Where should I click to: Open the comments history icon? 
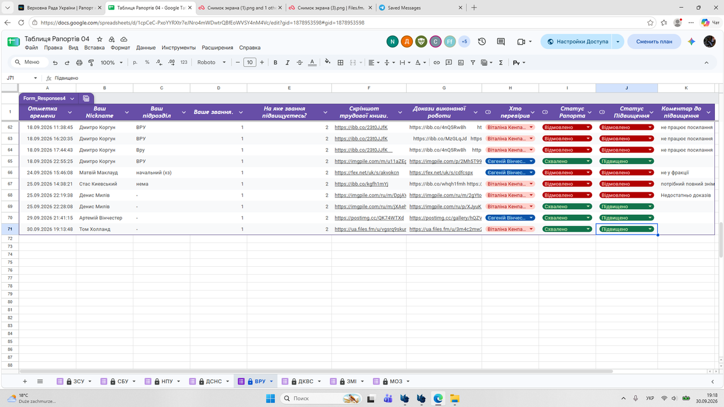click(501, 42)
